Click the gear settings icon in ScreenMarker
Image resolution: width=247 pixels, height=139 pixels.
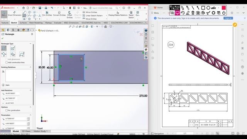click(213, 13)
